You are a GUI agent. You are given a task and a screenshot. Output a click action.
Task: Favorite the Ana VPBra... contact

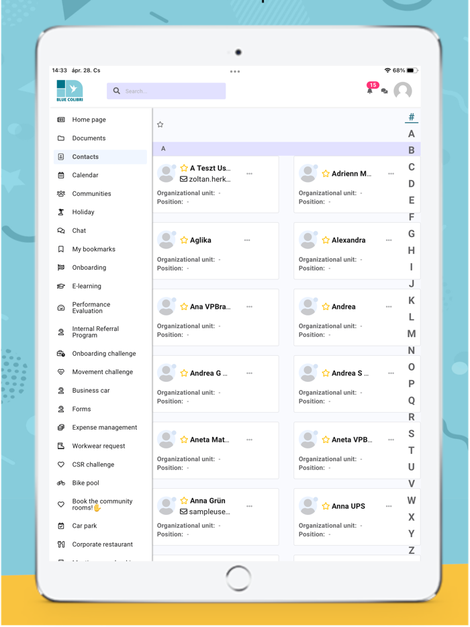click(184, 307)
